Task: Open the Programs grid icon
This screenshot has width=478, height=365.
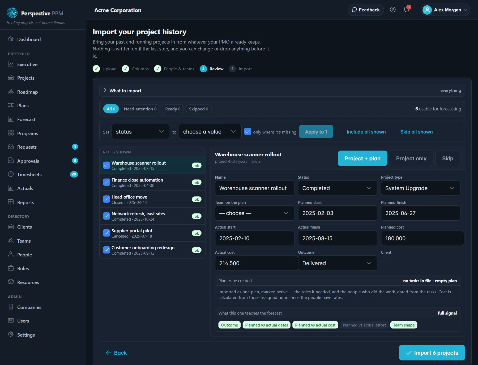Action: tap(11, 133)
